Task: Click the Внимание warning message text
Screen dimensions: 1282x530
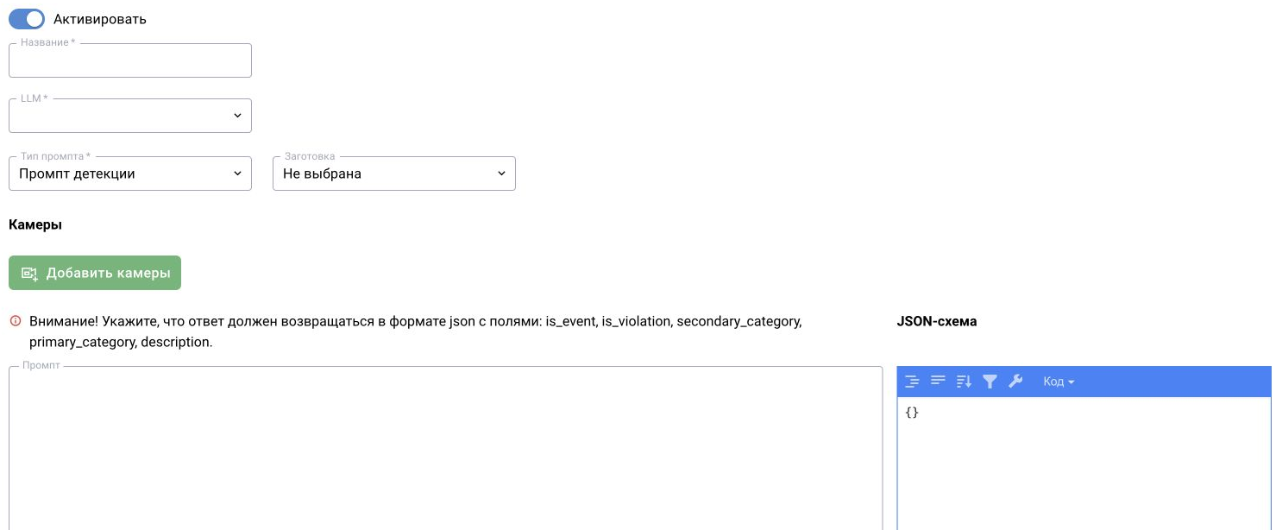Action: point(416,331)
